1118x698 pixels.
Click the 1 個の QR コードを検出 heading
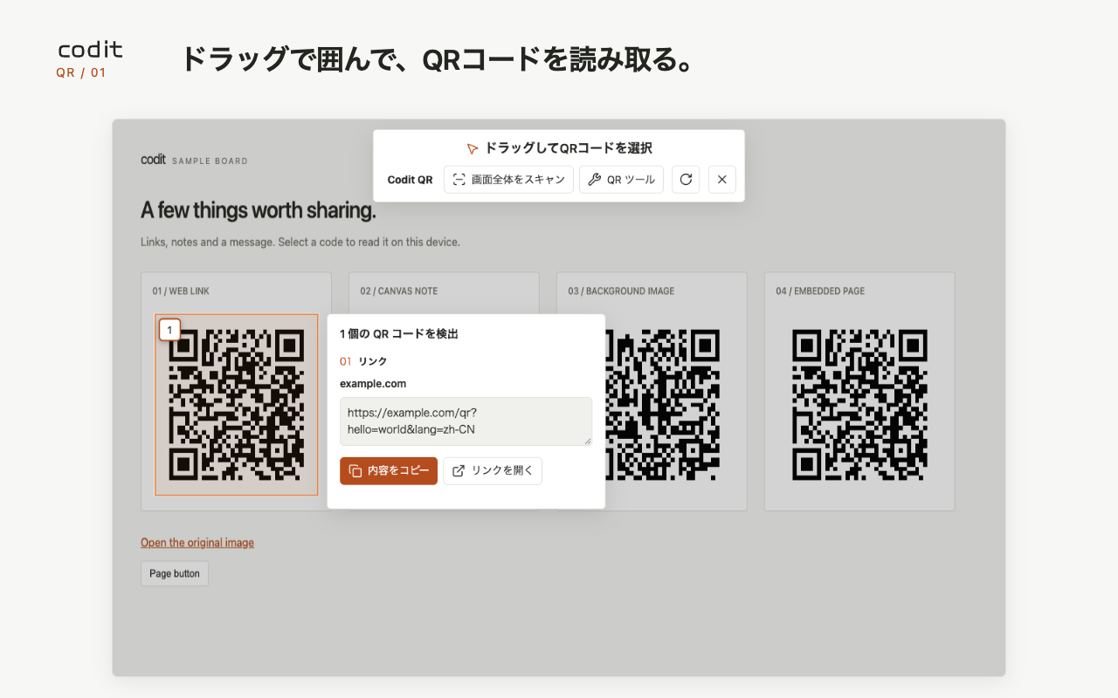(x=399, y=334)
